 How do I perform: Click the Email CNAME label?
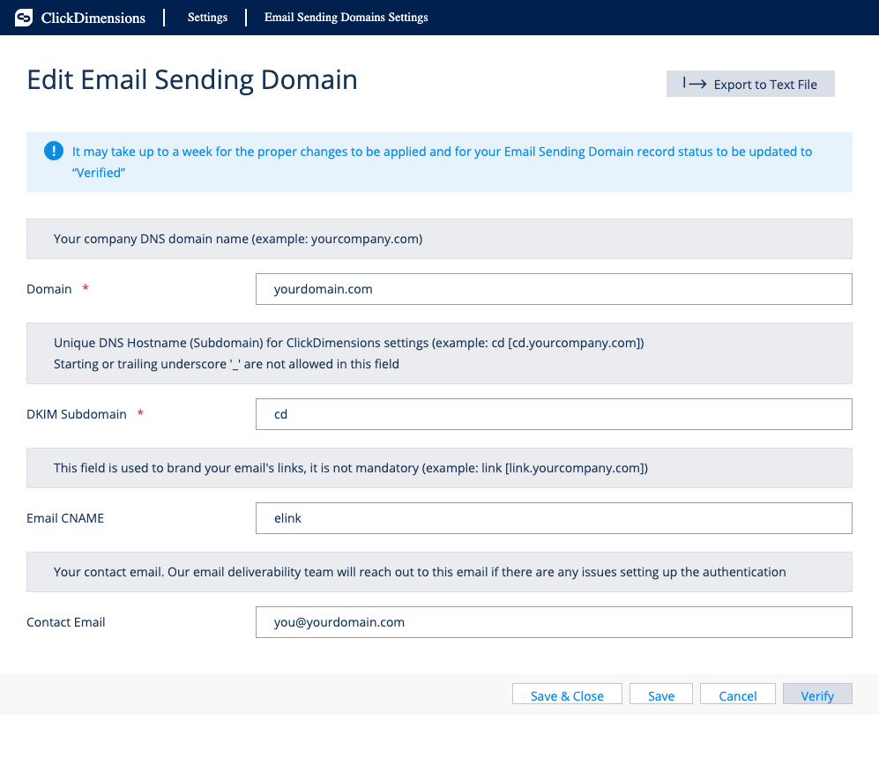65,518
